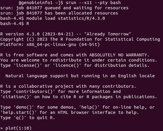Screen dimensions: 163x131
Task: Click the 'q()' quit instruction text
Action: (20, 118)
